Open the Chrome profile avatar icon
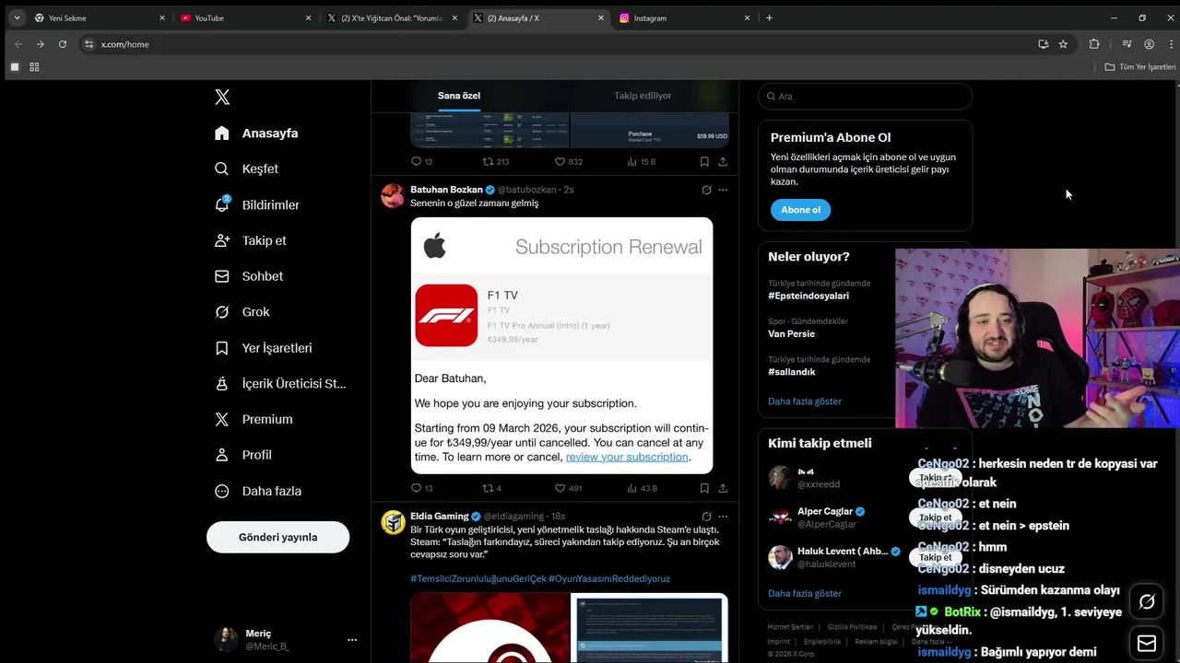The width and height of the screenshot is (1180, 663). pos(1149,44)
